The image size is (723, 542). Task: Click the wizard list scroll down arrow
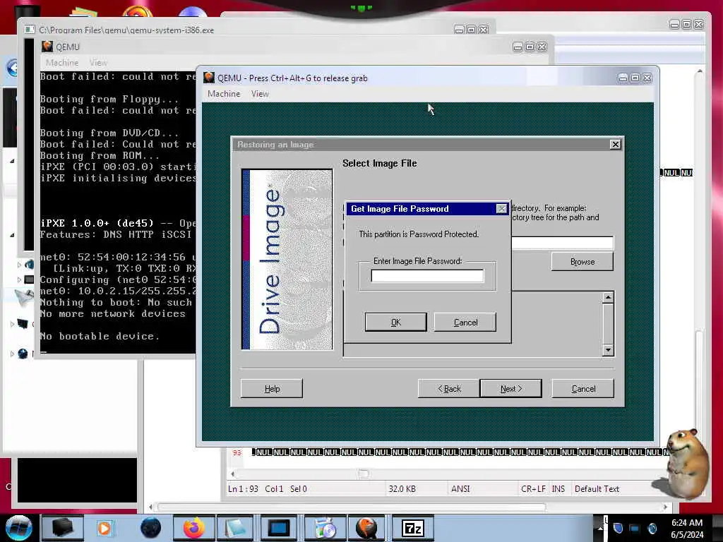(x=608, y=350)
